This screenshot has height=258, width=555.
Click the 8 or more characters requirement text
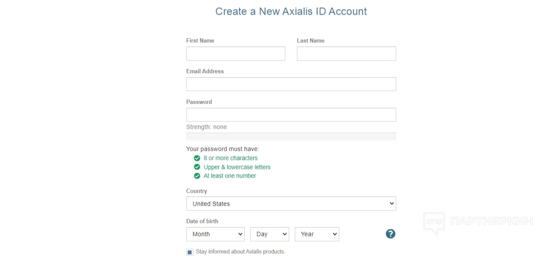tap(230, 158)
